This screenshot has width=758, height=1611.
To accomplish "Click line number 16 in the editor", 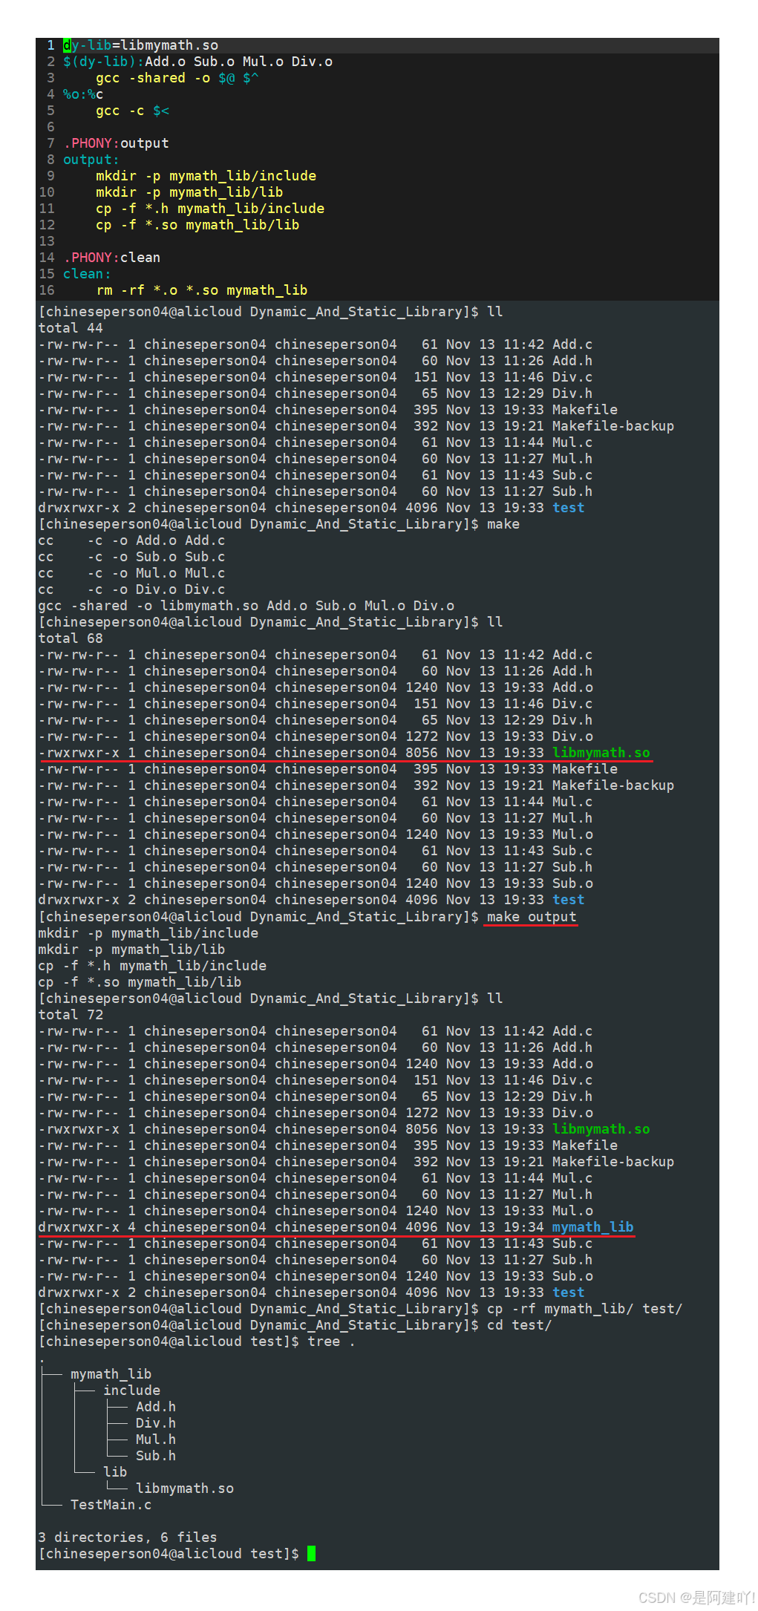I will click(x=47, y=290).
